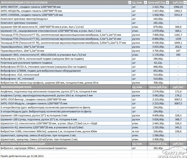The image size is (187, 158).
Task: Select price 234,00р. in S-опора Модуль row
Action: [x=158, y=111]
